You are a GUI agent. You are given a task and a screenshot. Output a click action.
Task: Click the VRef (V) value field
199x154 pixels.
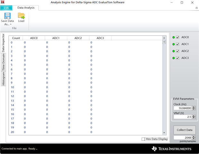[x=183, y=117]
